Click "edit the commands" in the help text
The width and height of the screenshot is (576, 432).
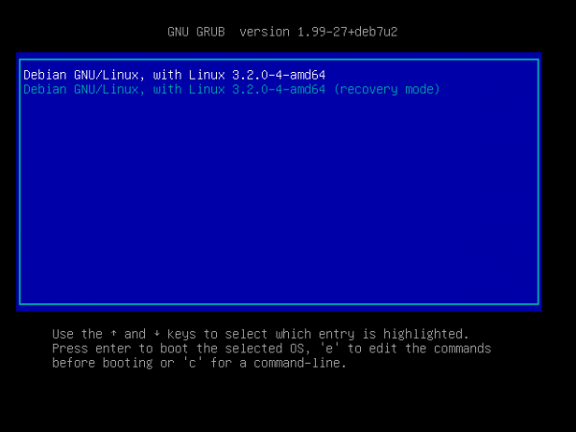point(430,348)
